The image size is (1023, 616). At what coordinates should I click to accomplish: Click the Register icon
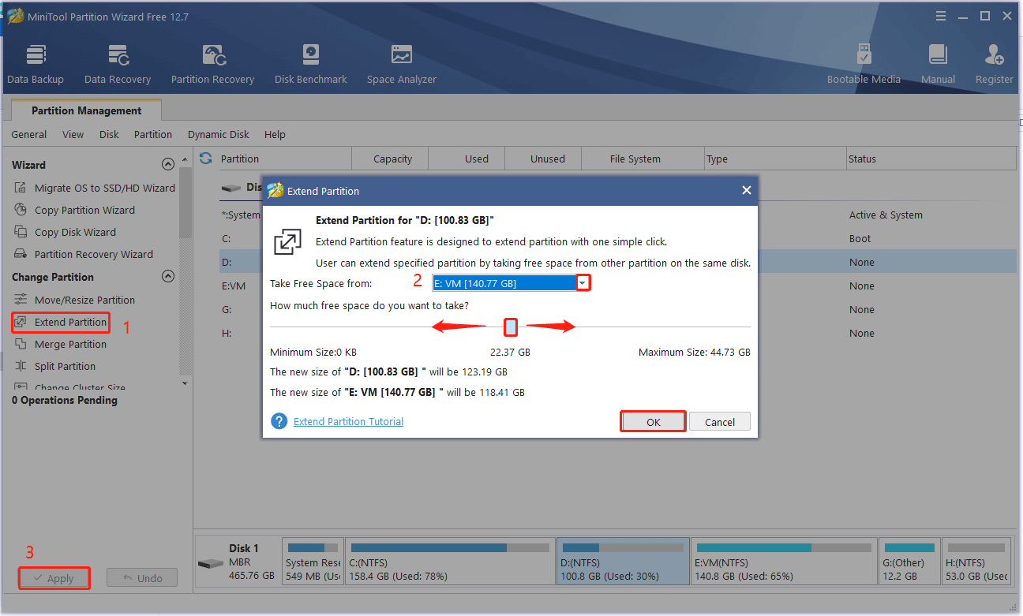pos(994,54)
